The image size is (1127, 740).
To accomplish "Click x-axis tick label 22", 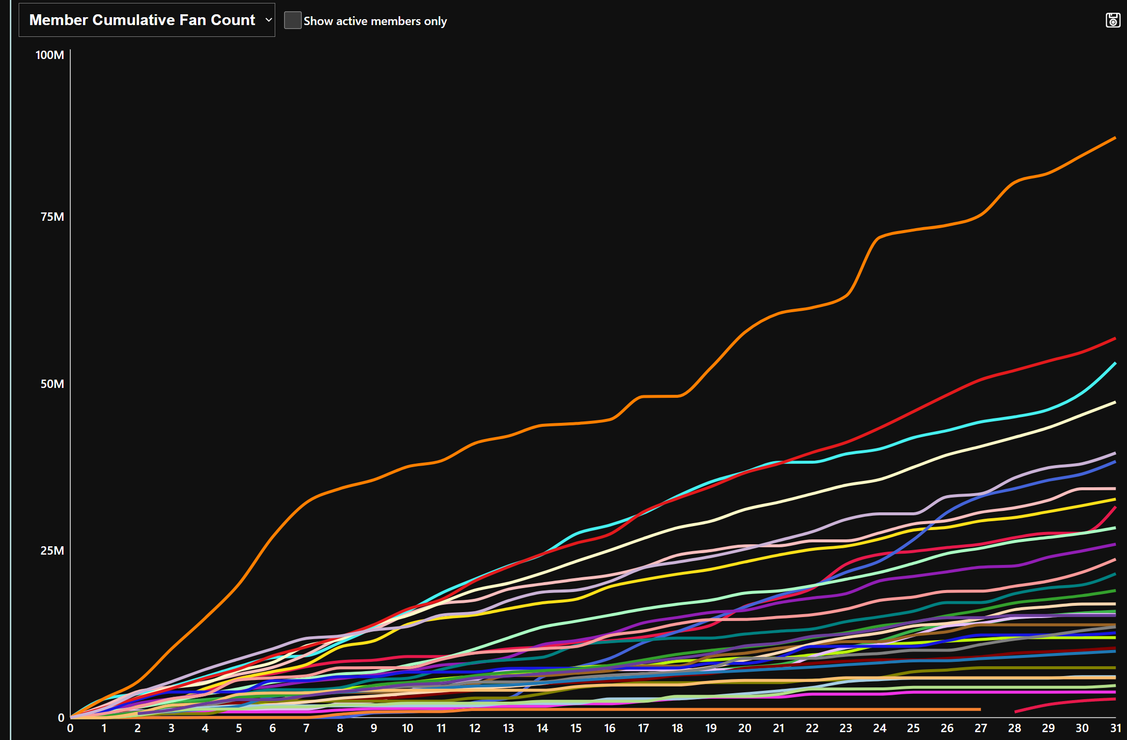I will (x=812, y=728).
